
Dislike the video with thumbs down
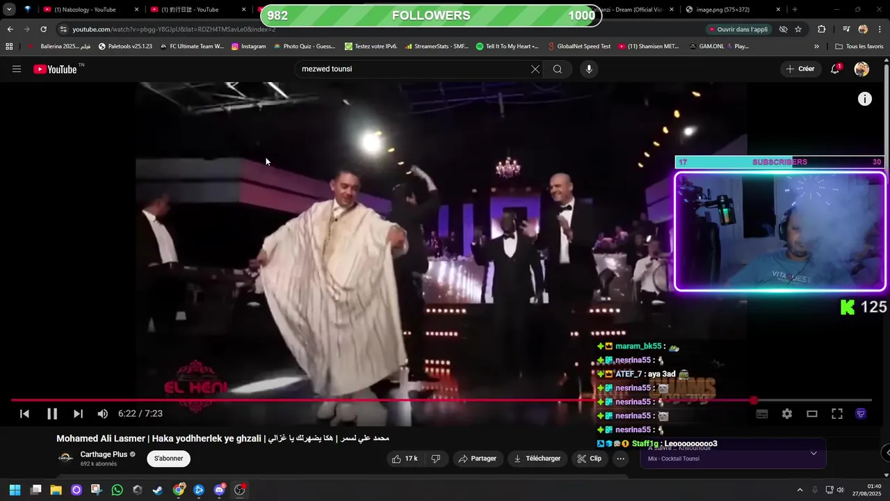point(436,459)
